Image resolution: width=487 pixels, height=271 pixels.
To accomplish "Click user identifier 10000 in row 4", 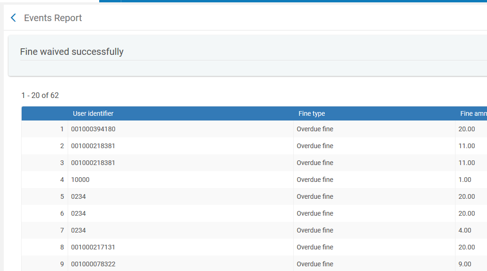I will (80, 180).
